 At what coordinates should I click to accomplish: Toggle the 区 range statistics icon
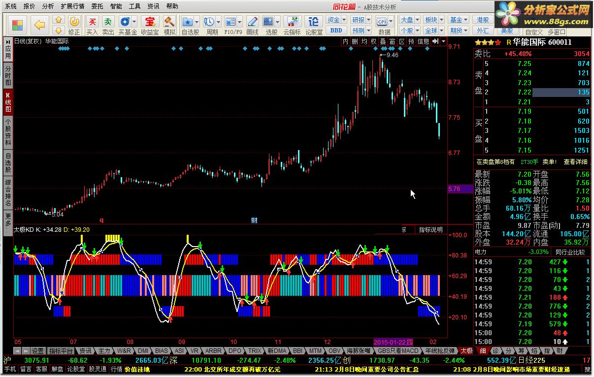401,42
